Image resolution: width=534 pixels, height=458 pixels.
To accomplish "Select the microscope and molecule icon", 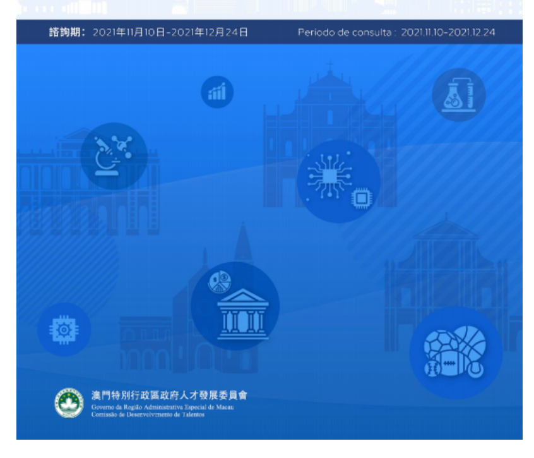I will [114, 156].
